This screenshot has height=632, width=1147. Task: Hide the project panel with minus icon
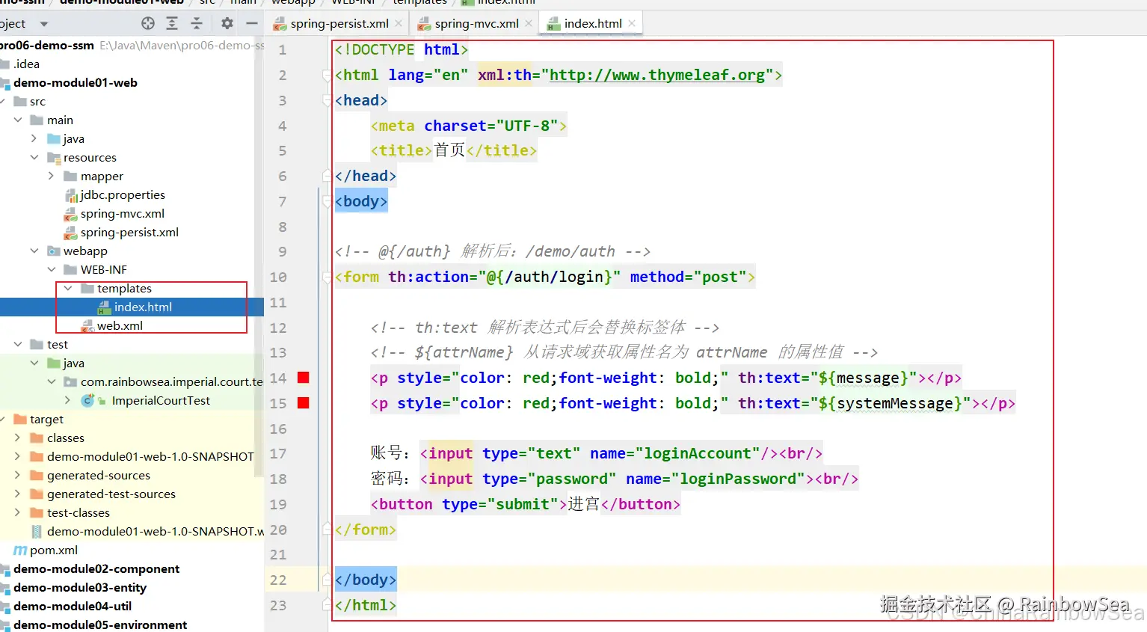[x=252, y=24]
